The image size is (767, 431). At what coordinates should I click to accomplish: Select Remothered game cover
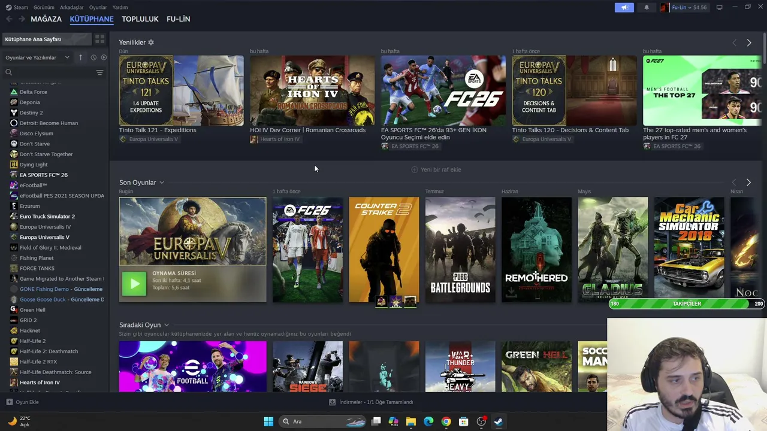point(536,250)
